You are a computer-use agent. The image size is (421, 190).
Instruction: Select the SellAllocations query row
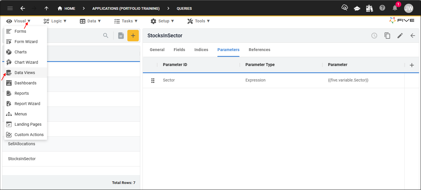71,144
